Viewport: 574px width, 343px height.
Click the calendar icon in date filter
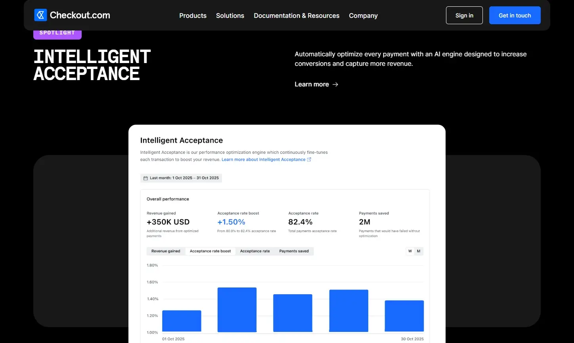coord(145,178)
